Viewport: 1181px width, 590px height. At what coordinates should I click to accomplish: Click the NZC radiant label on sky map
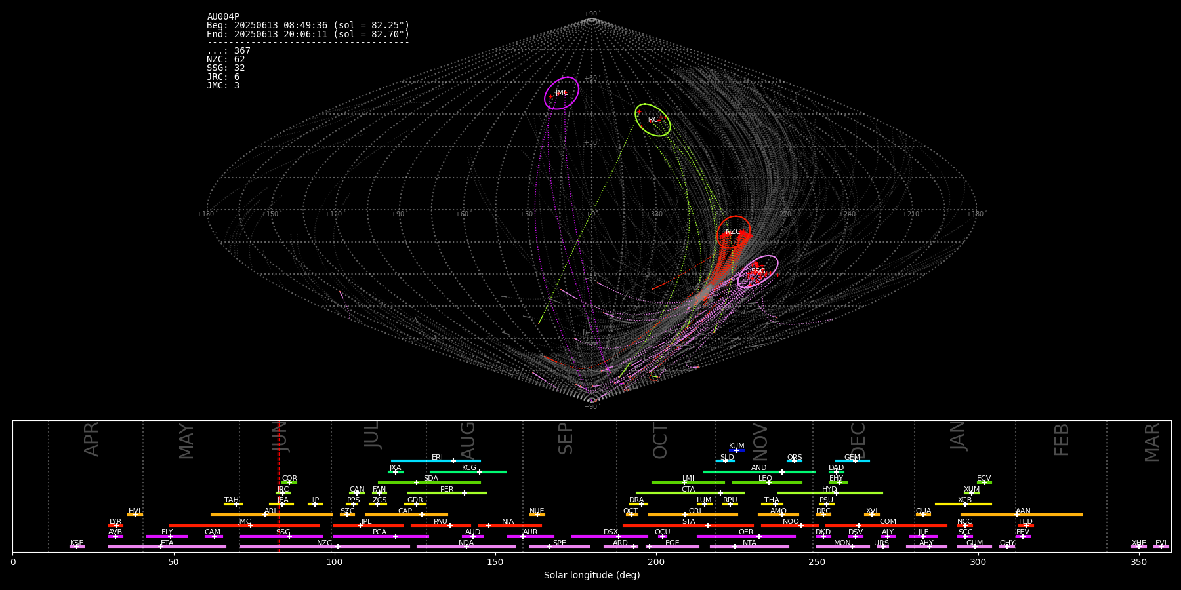coord(733,232)
